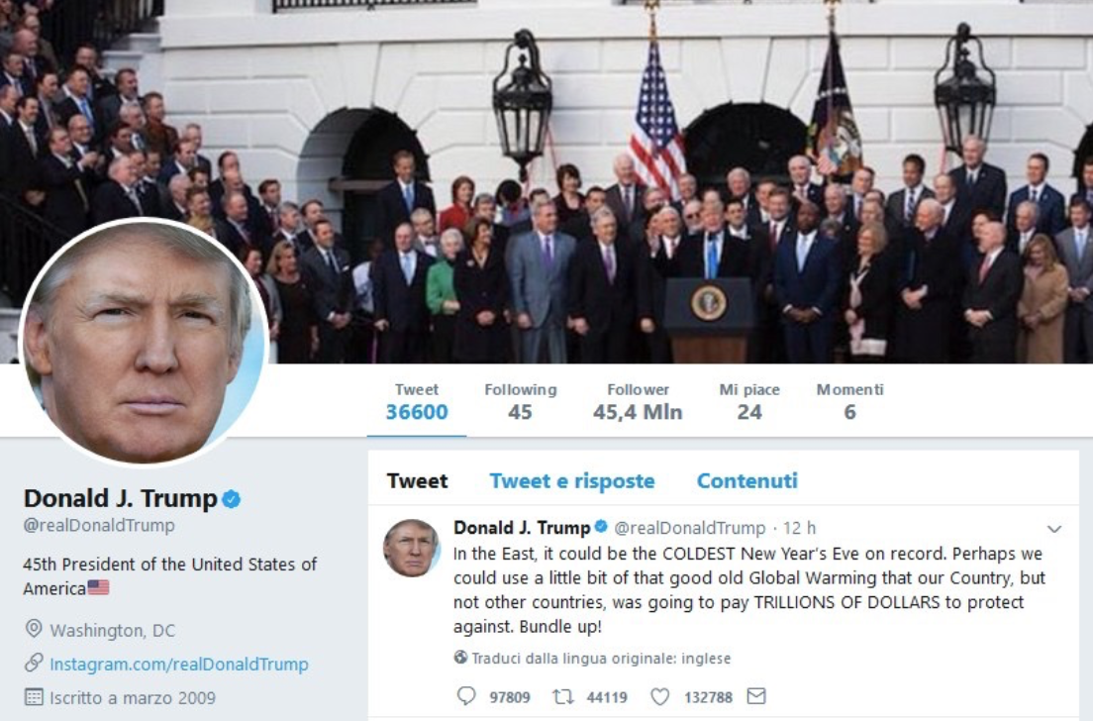
Task: Click Traduci dalla lingua originale: inglese
Action: (601, 659)
